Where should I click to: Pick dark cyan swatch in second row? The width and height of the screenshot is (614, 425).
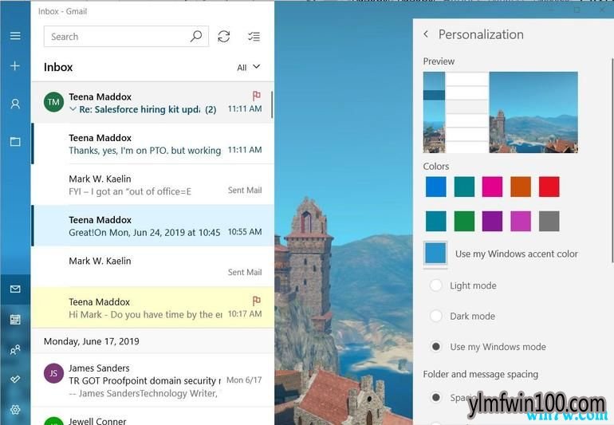tap(436, 221)
